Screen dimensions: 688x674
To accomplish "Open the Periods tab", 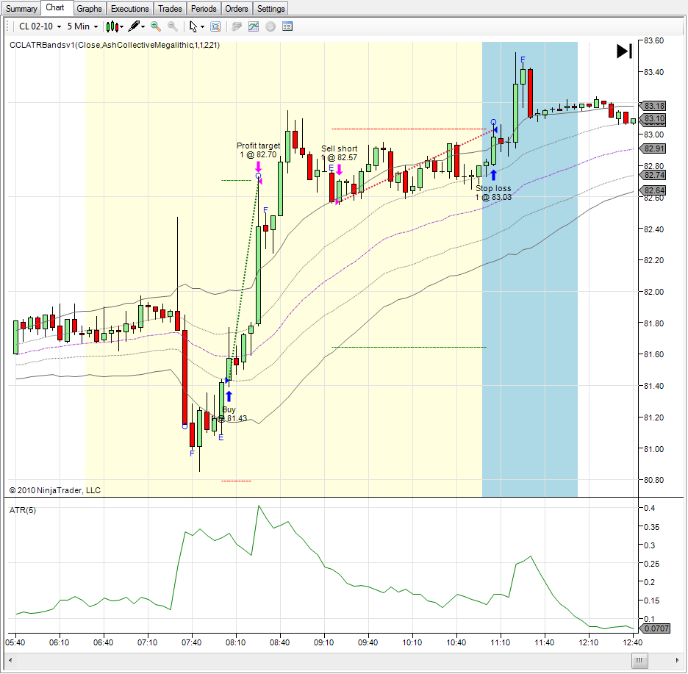I will pyautogui.click(x=204, y=8).
